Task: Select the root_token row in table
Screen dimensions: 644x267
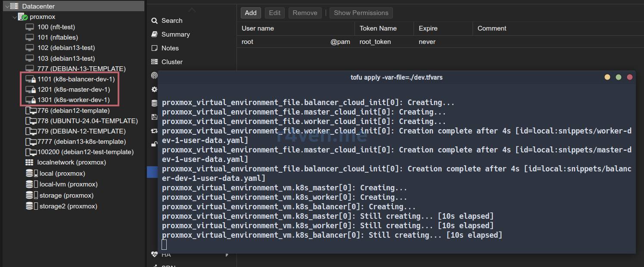Action: pyautogui.click(x=375, y=42)
